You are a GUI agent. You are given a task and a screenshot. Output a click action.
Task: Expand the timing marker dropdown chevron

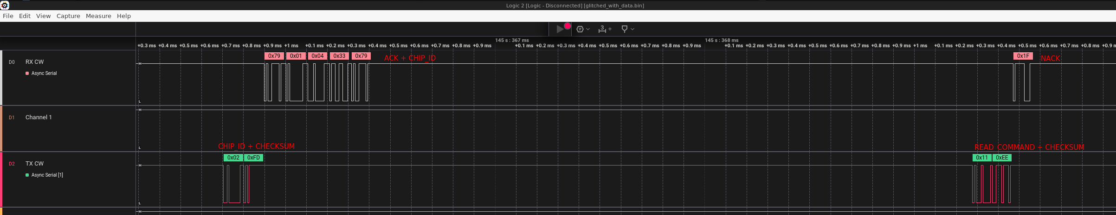(x=632, y=29)
